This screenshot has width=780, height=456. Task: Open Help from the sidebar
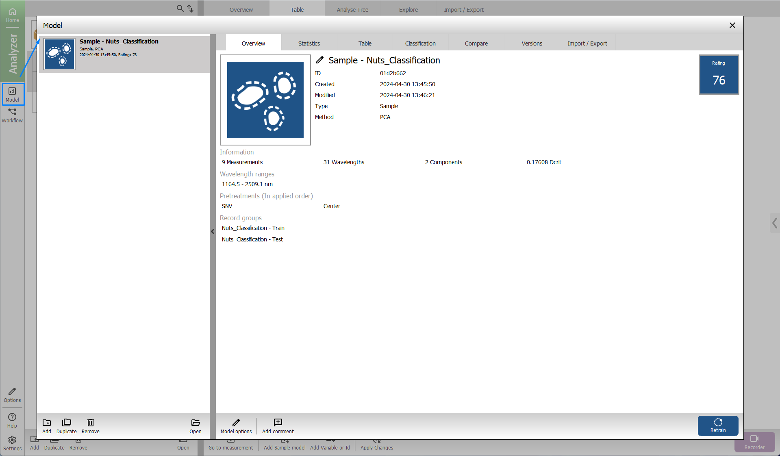pos(12,420)
